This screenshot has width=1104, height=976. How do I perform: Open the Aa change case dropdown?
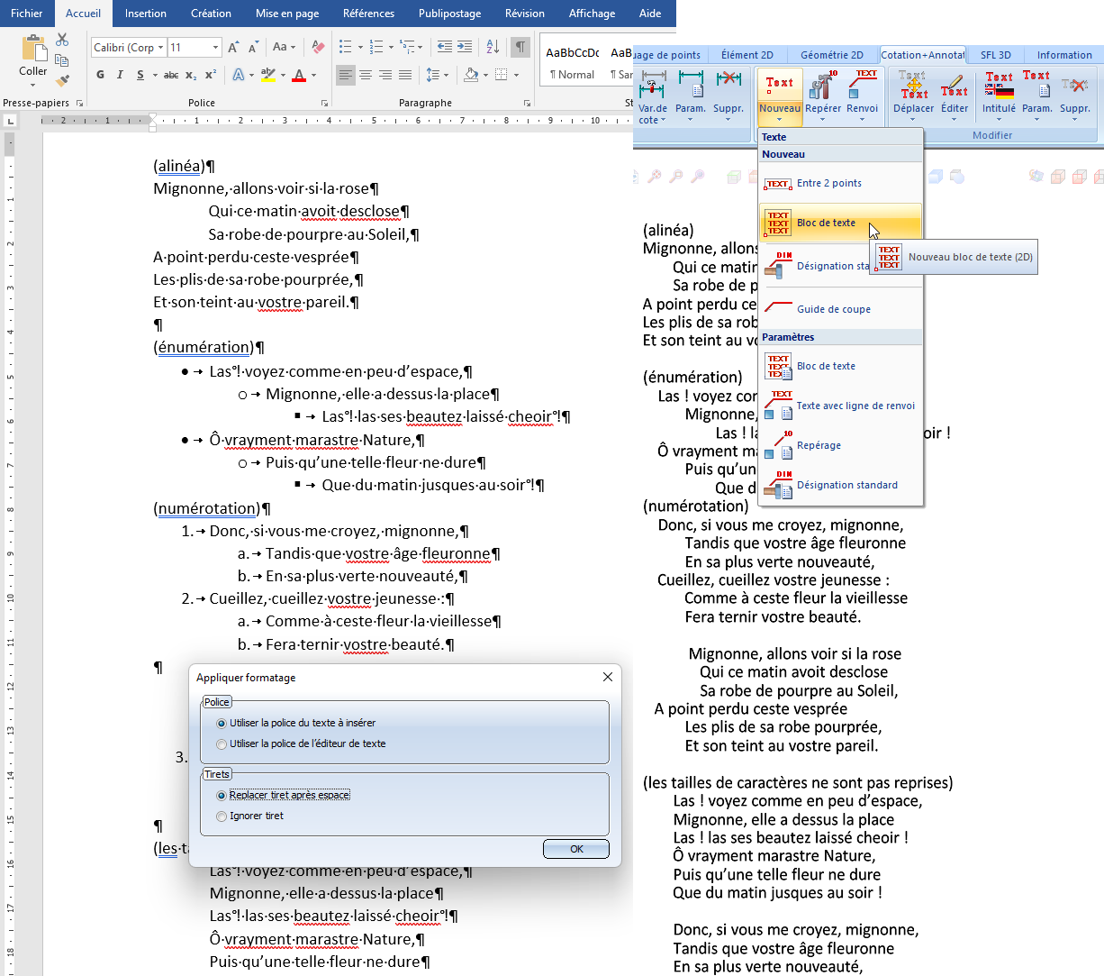[x=284, y=47]
